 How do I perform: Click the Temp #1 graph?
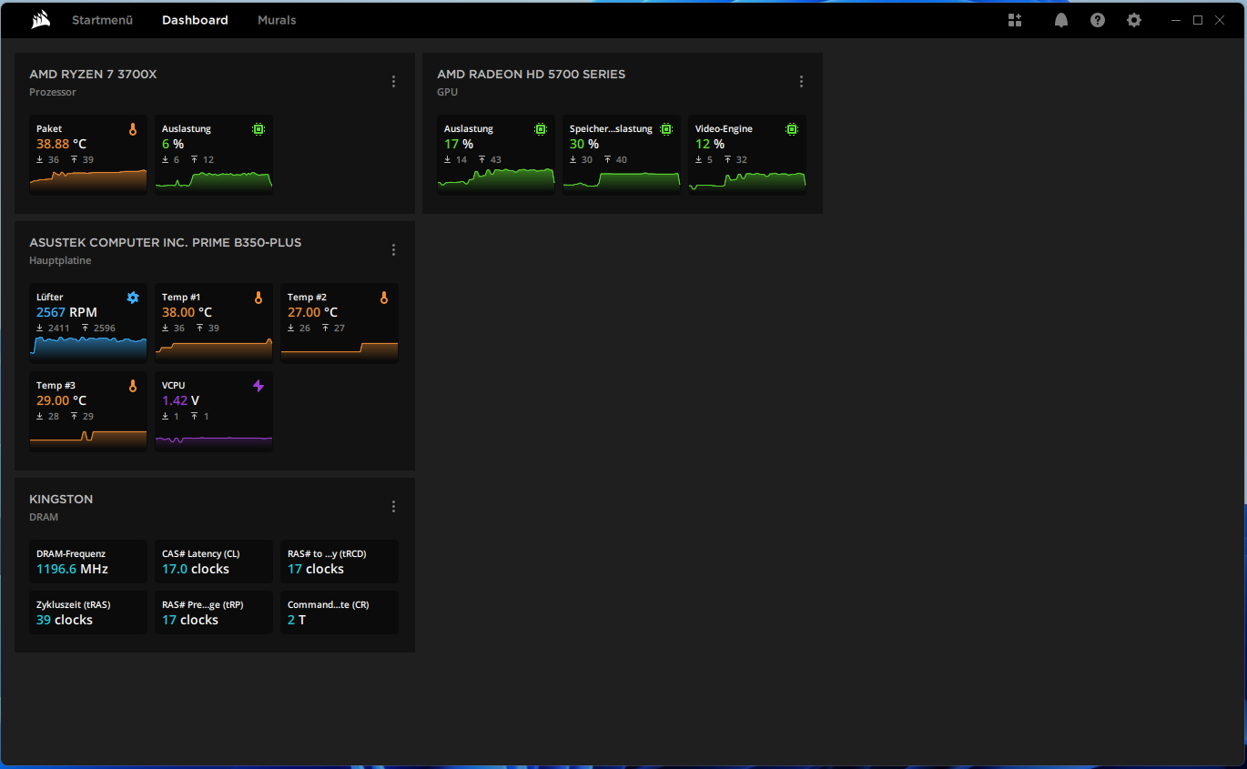pyautogui.click(x=214, y=349)
